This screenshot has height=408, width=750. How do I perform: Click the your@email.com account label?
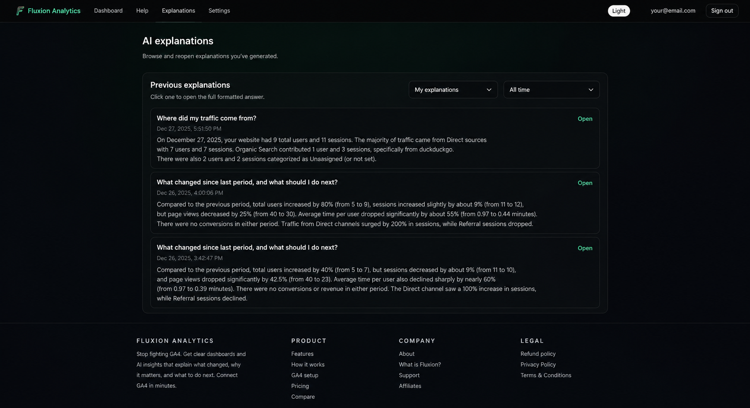[x=673, y=11]
